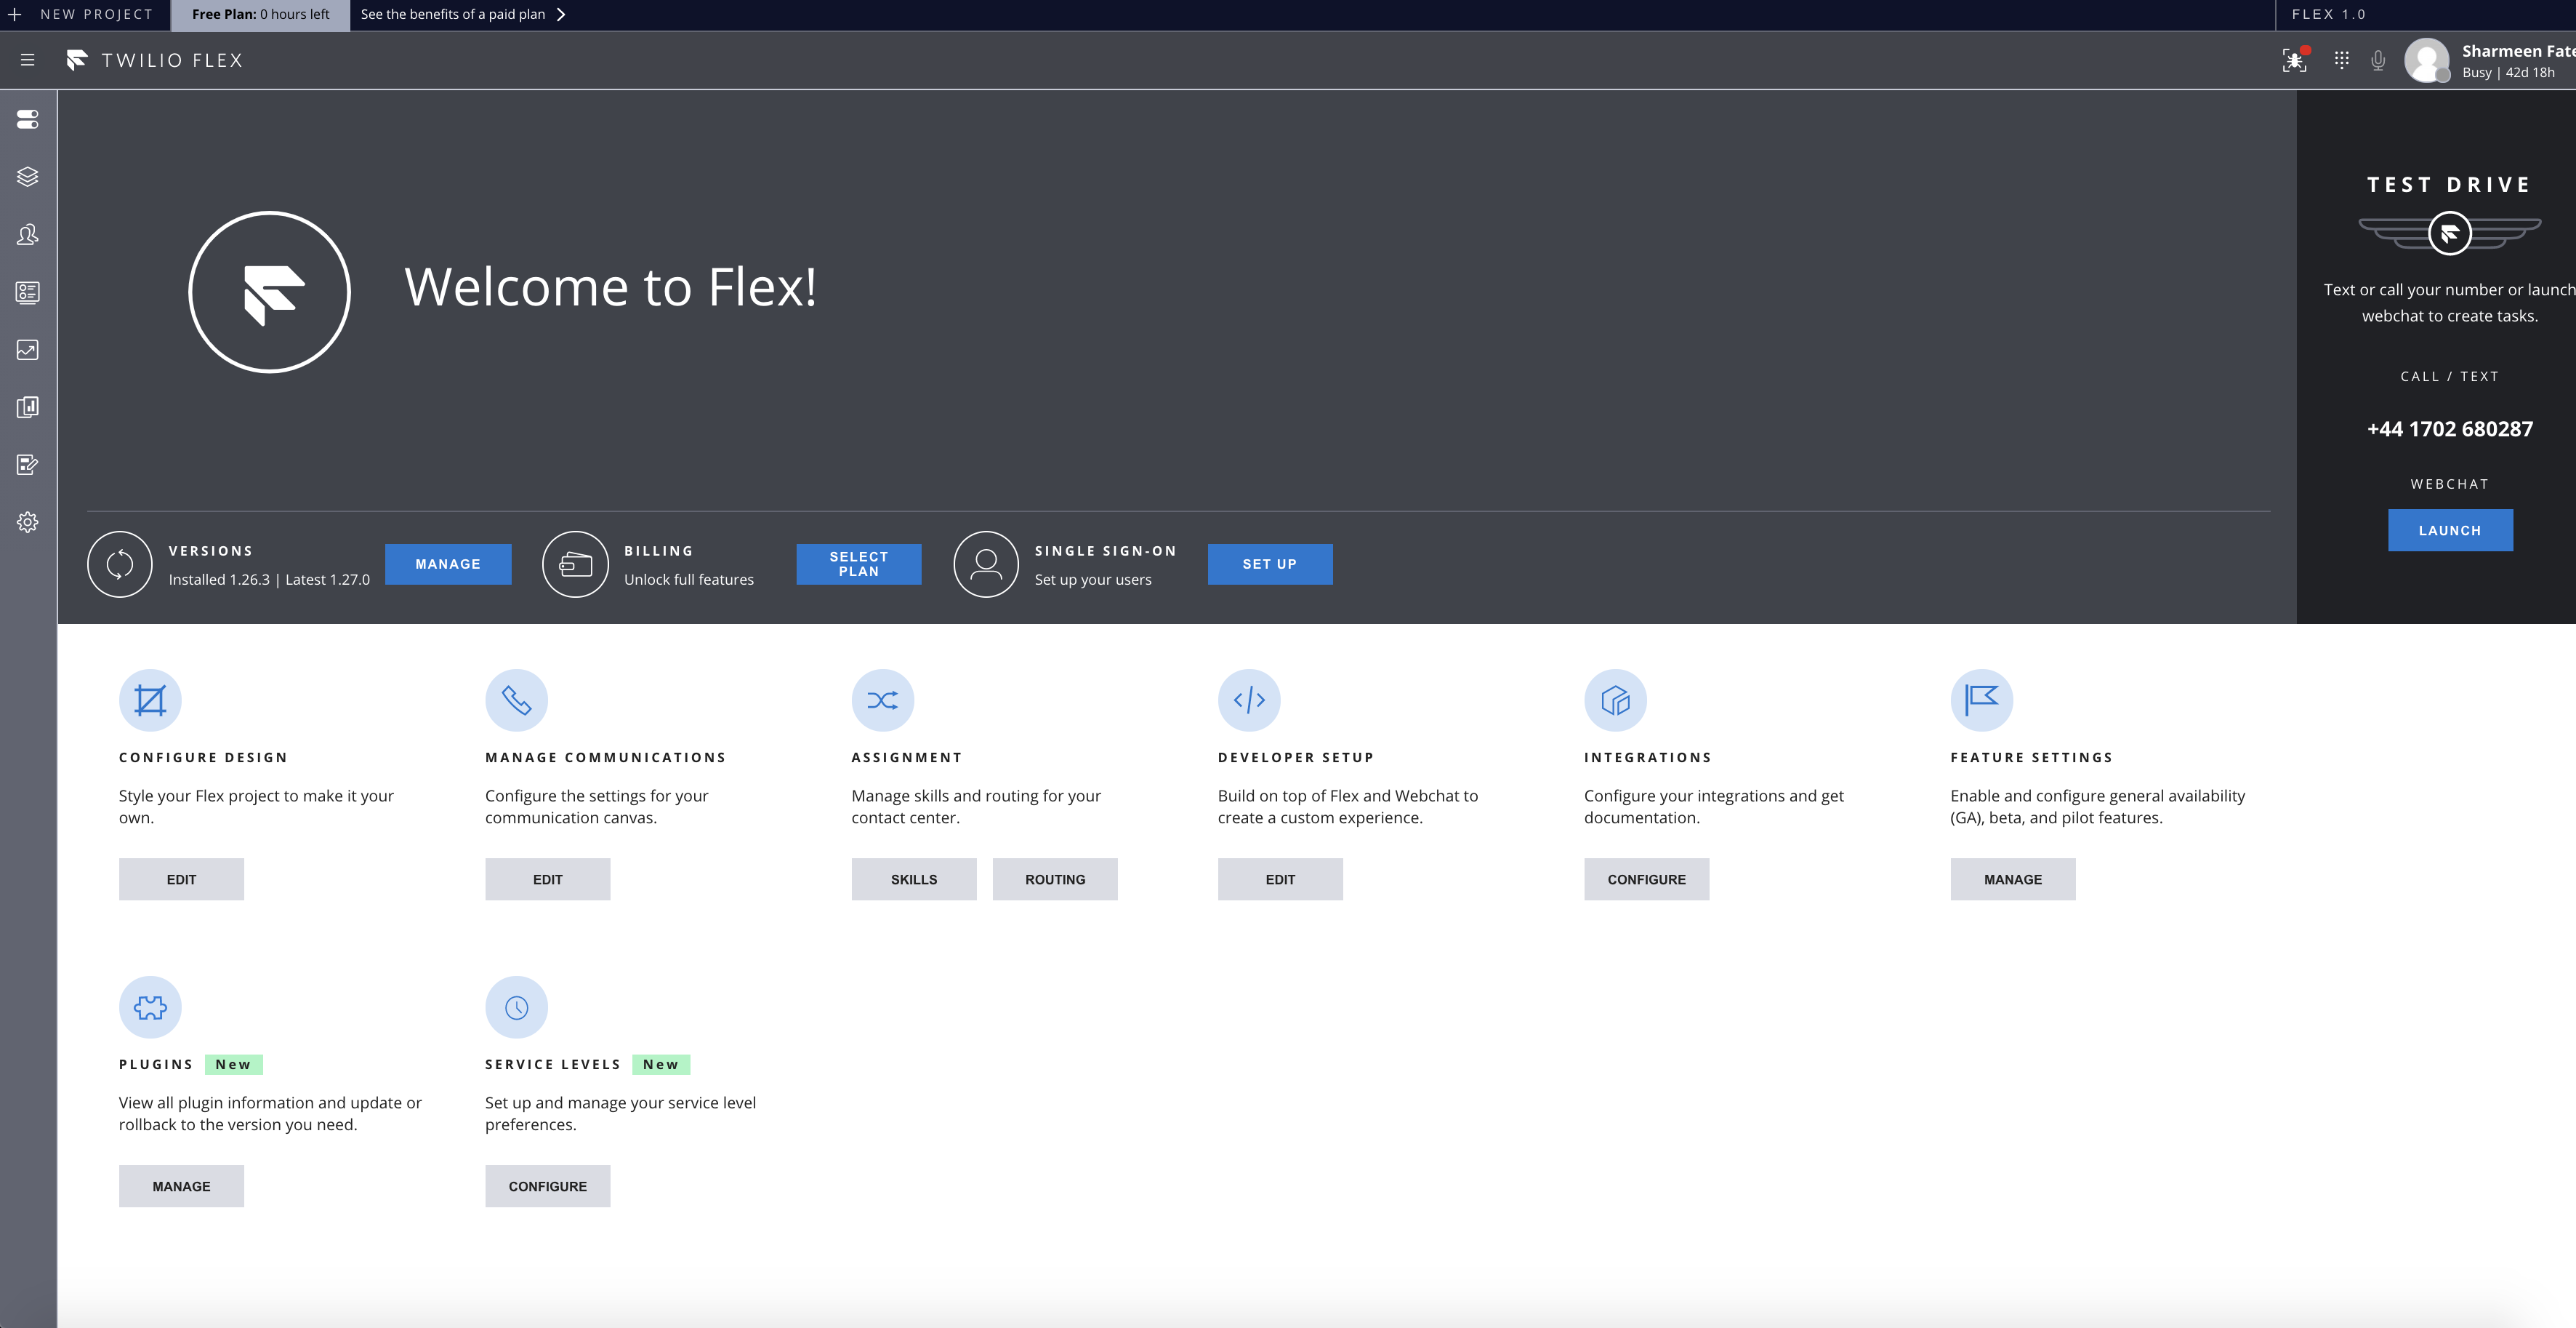Click the Versions refresh circle icon

[120, 564]
